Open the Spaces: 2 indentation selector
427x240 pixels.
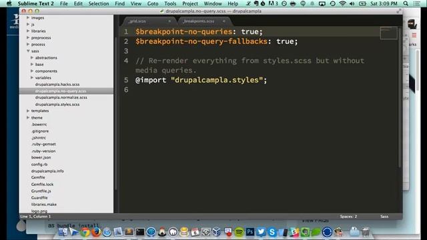tap(348, 217)
